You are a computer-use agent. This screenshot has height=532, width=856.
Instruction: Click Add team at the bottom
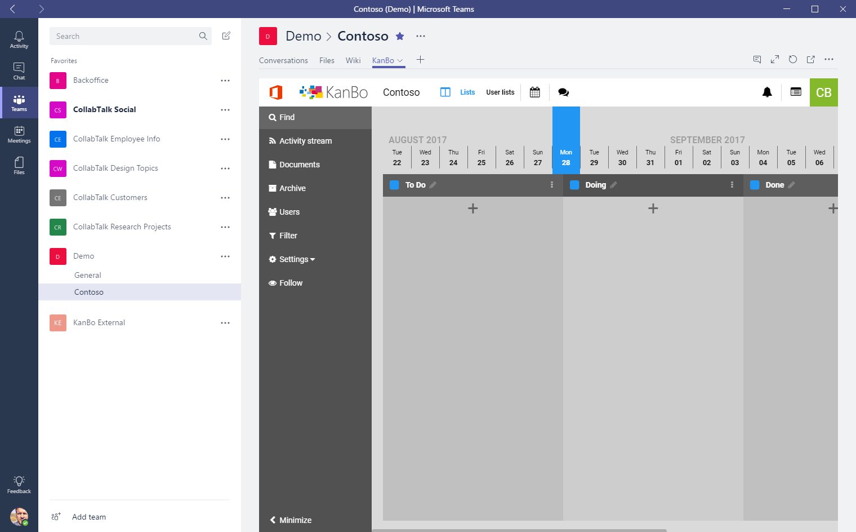(89, 517)
